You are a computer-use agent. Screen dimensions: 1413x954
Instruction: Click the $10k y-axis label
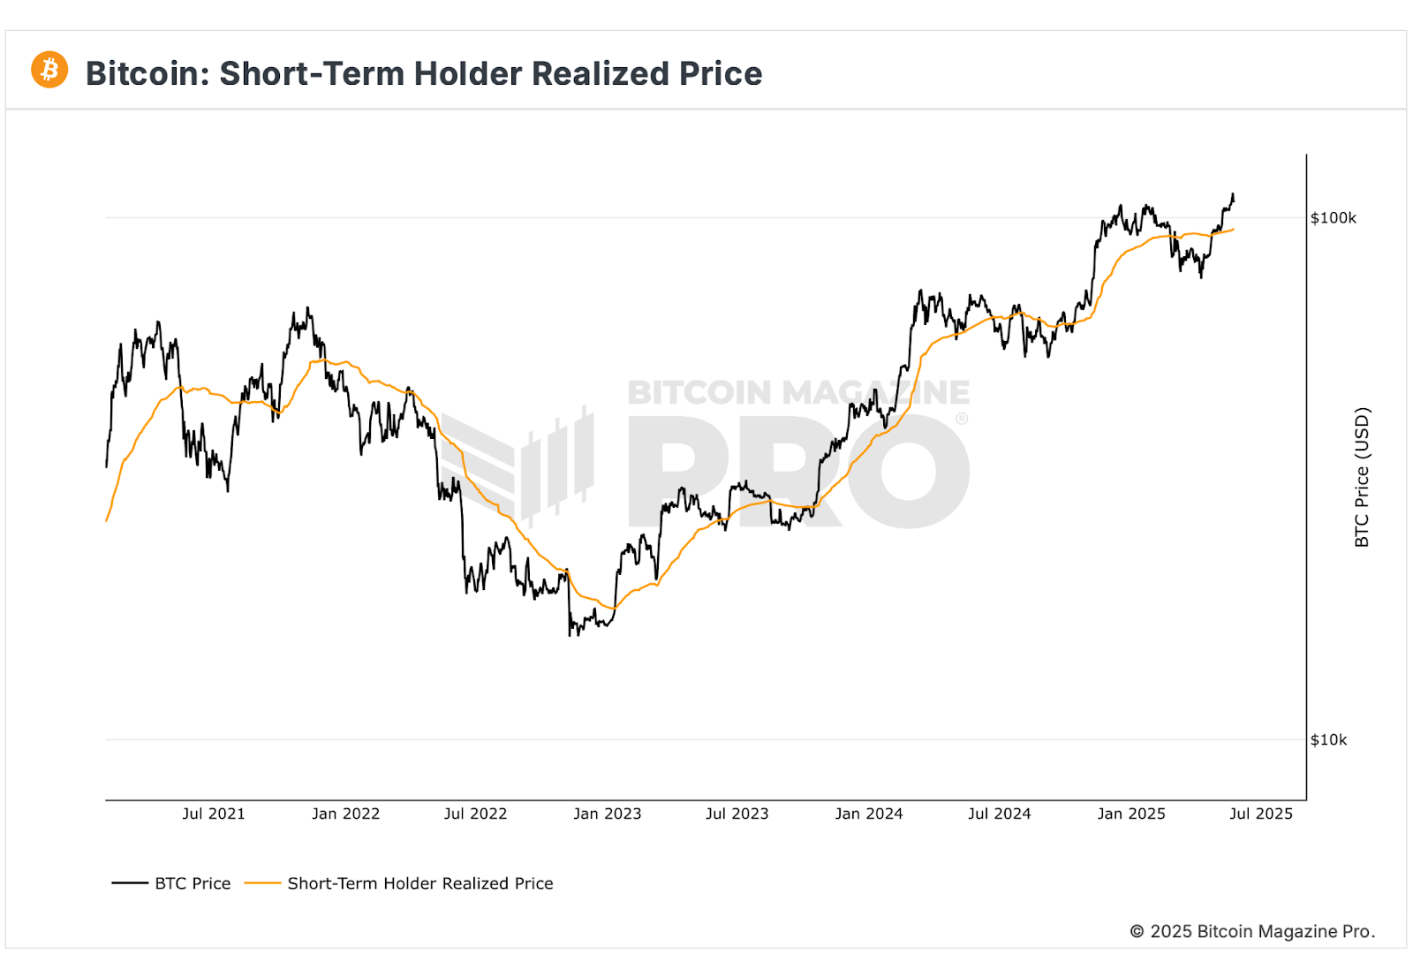click(x=1328, y=740)
